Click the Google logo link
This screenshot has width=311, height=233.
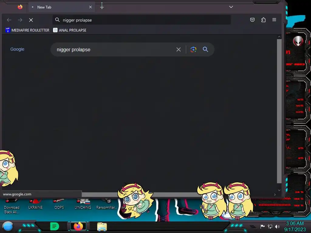pos(17,49)
